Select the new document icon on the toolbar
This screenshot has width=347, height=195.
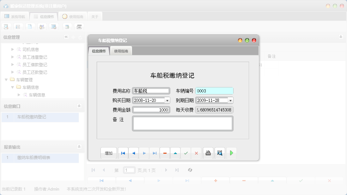point(30,27)
